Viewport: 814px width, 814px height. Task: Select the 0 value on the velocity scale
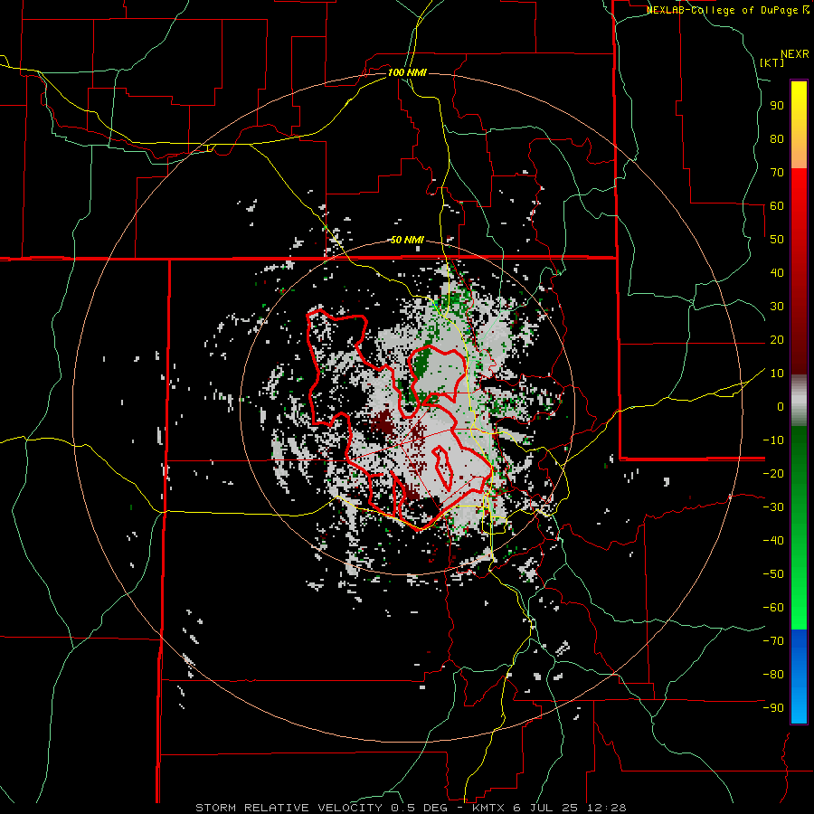(781, 407)
